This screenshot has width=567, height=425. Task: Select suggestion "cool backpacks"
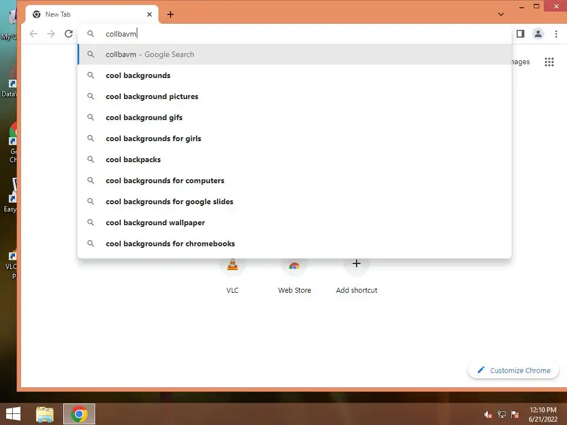295,159
